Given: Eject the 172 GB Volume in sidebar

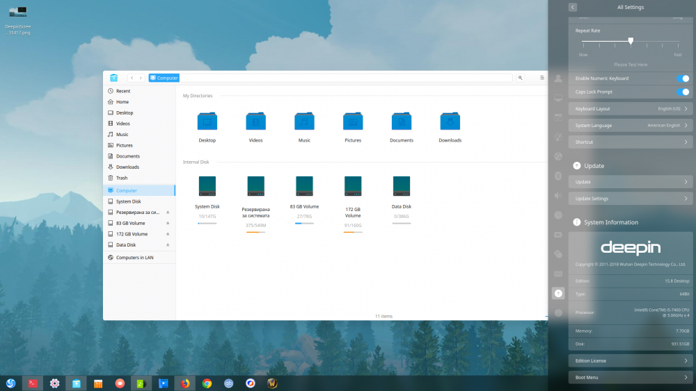Looking at the screenshot, I should (x=168, y=234).
